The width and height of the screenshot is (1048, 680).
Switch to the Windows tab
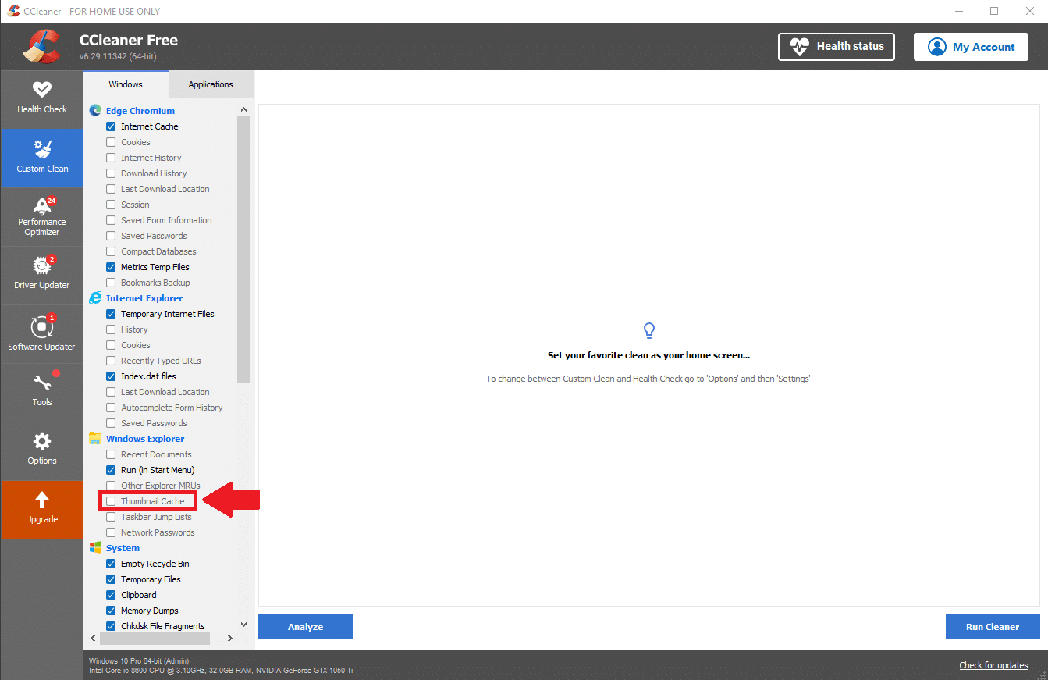126,84
